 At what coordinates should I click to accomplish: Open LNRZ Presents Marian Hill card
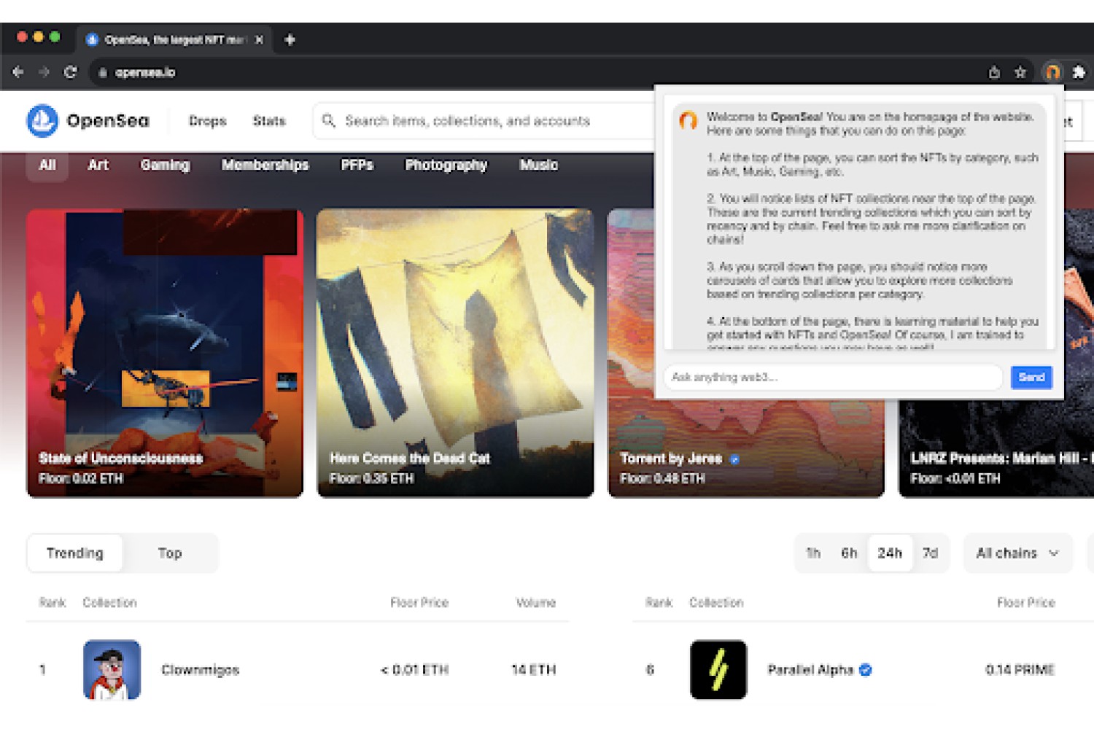click(996, 448)
